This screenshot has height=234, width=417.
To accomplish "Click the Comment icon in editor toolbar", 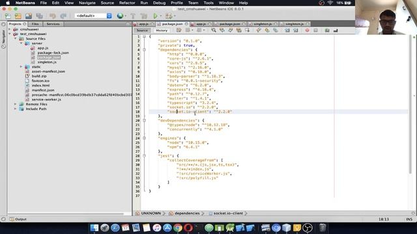I will [327, 31].
